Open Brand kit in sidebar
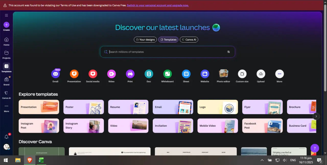This screenshot has height=165, width=327. point(6,81)
